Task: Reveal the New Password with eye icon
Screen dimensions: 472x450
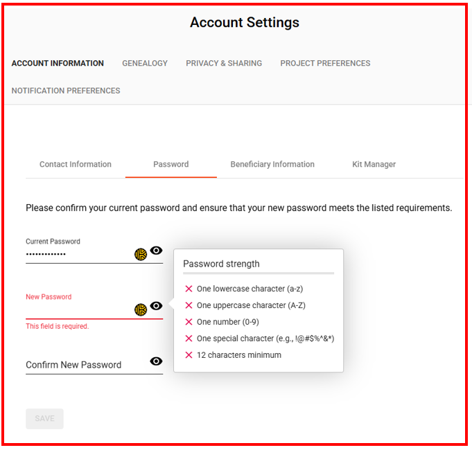Action: (156, 306)
